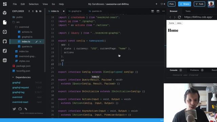Click the Share button
Viewport: 217px width, 122px height.
point(184,4)
